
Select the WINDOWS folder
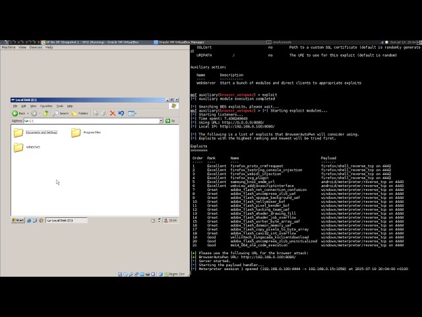pyautogui.click(x=26, y=147)
